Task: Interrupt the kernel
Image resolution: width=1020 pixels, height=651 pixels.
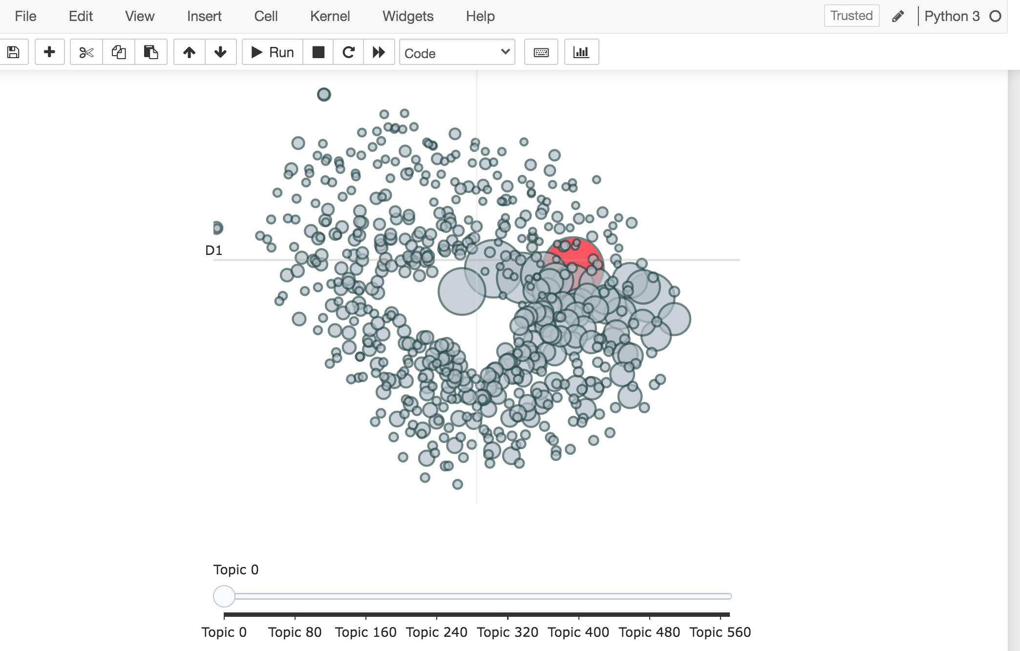Action: pyautogui.click(x=318, y=52)
